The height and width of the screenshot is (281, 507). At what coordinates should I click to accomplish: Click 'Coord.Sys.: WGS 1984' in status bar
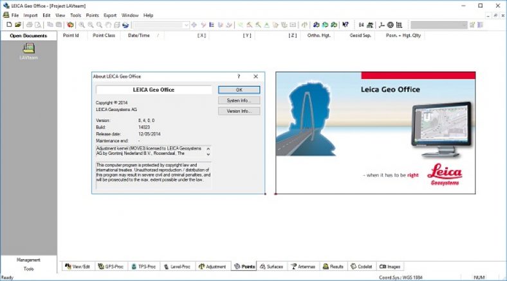401,277
